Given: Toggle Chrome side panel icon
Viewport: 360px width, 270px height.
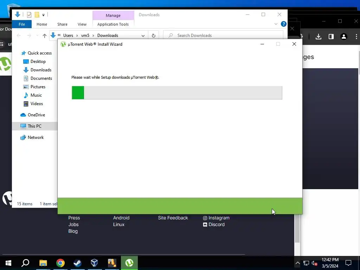Looking at the screenshot, I should coord(331,37).
